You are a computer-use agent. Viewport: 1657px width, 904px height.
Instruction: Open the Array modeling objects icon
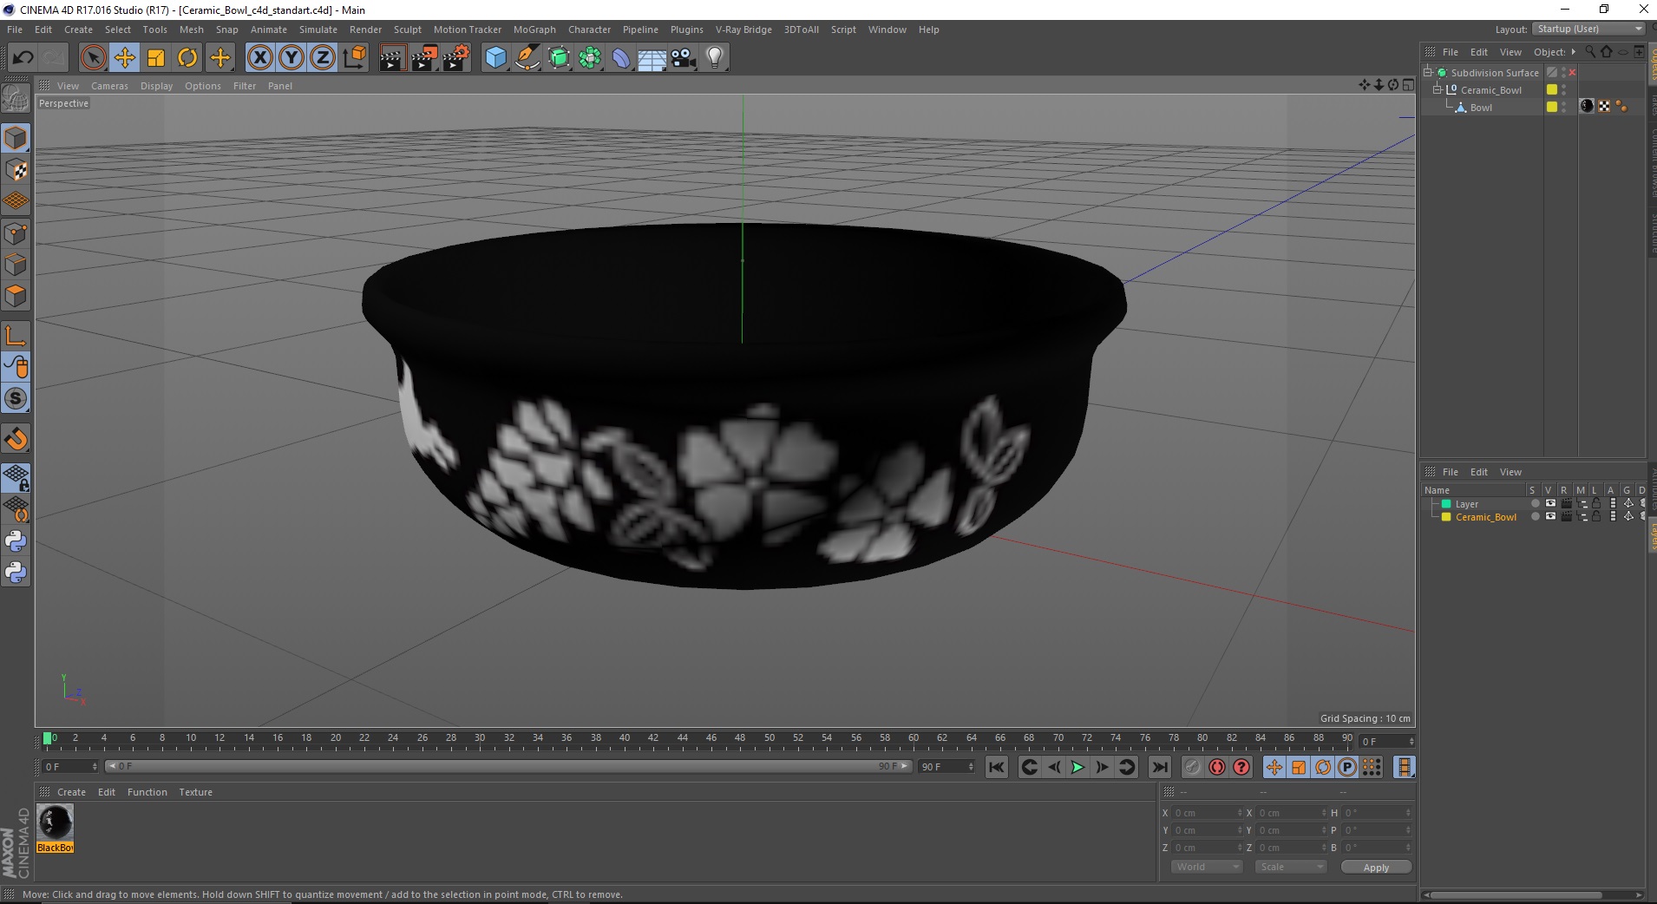click(x=590, y=58)
